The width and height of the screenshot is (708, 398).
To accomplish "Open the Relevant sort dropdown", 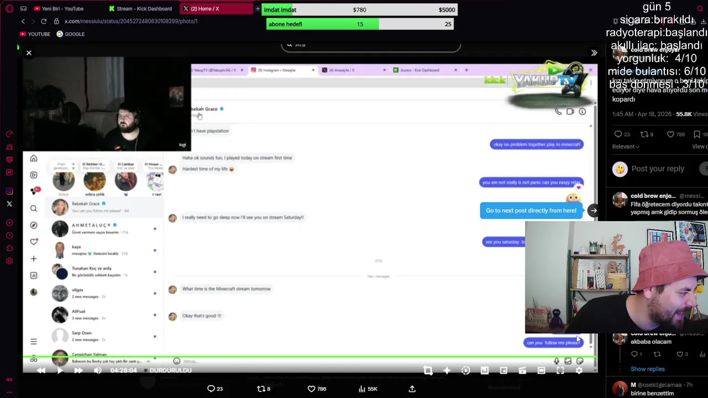I will pos(626,146).
